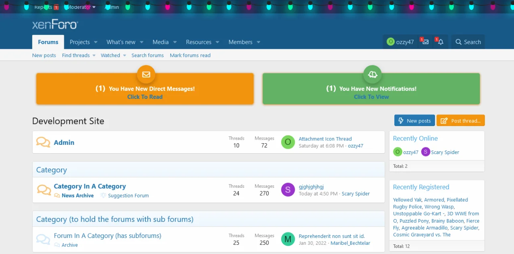Screen dimensions: 514x254
Task: Open the direct messages envelope icon in navbar
Action: click(426, 42)
